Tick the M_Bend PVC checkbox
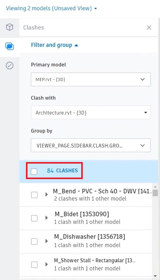 [34, 195]
